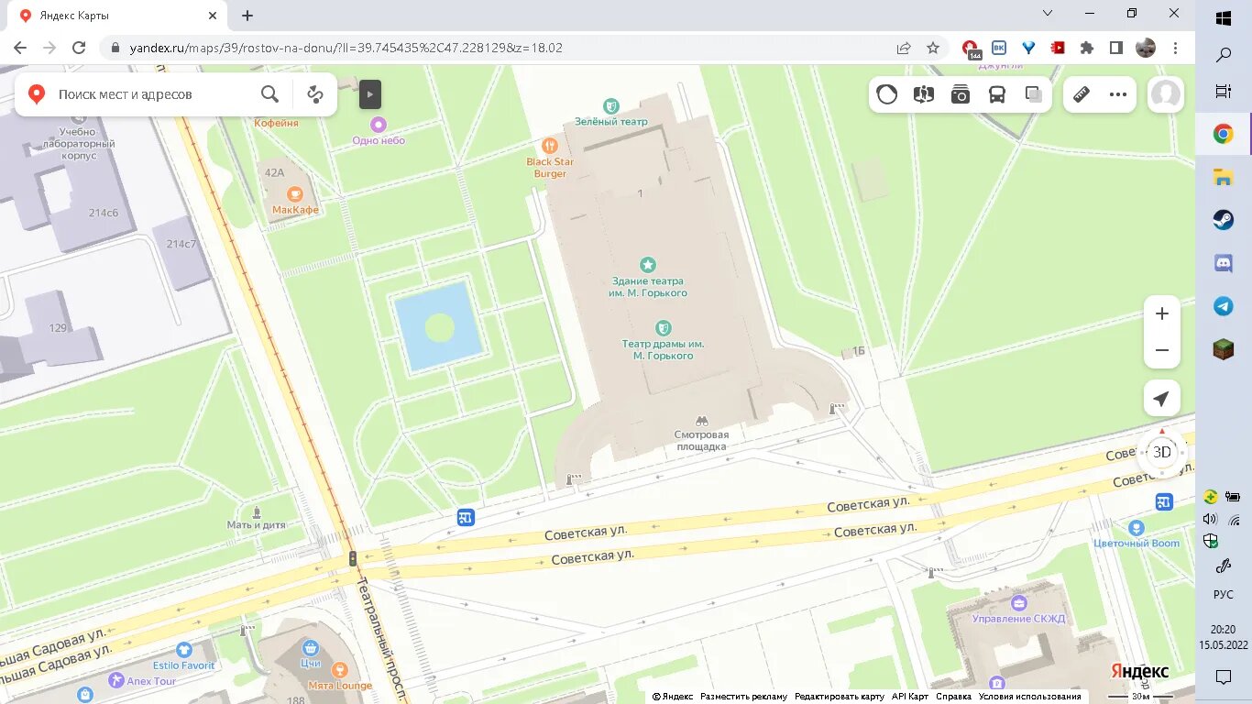Open the route builder icon
The height and width of the screenshot is (704, 1252).
pos(315,93)
